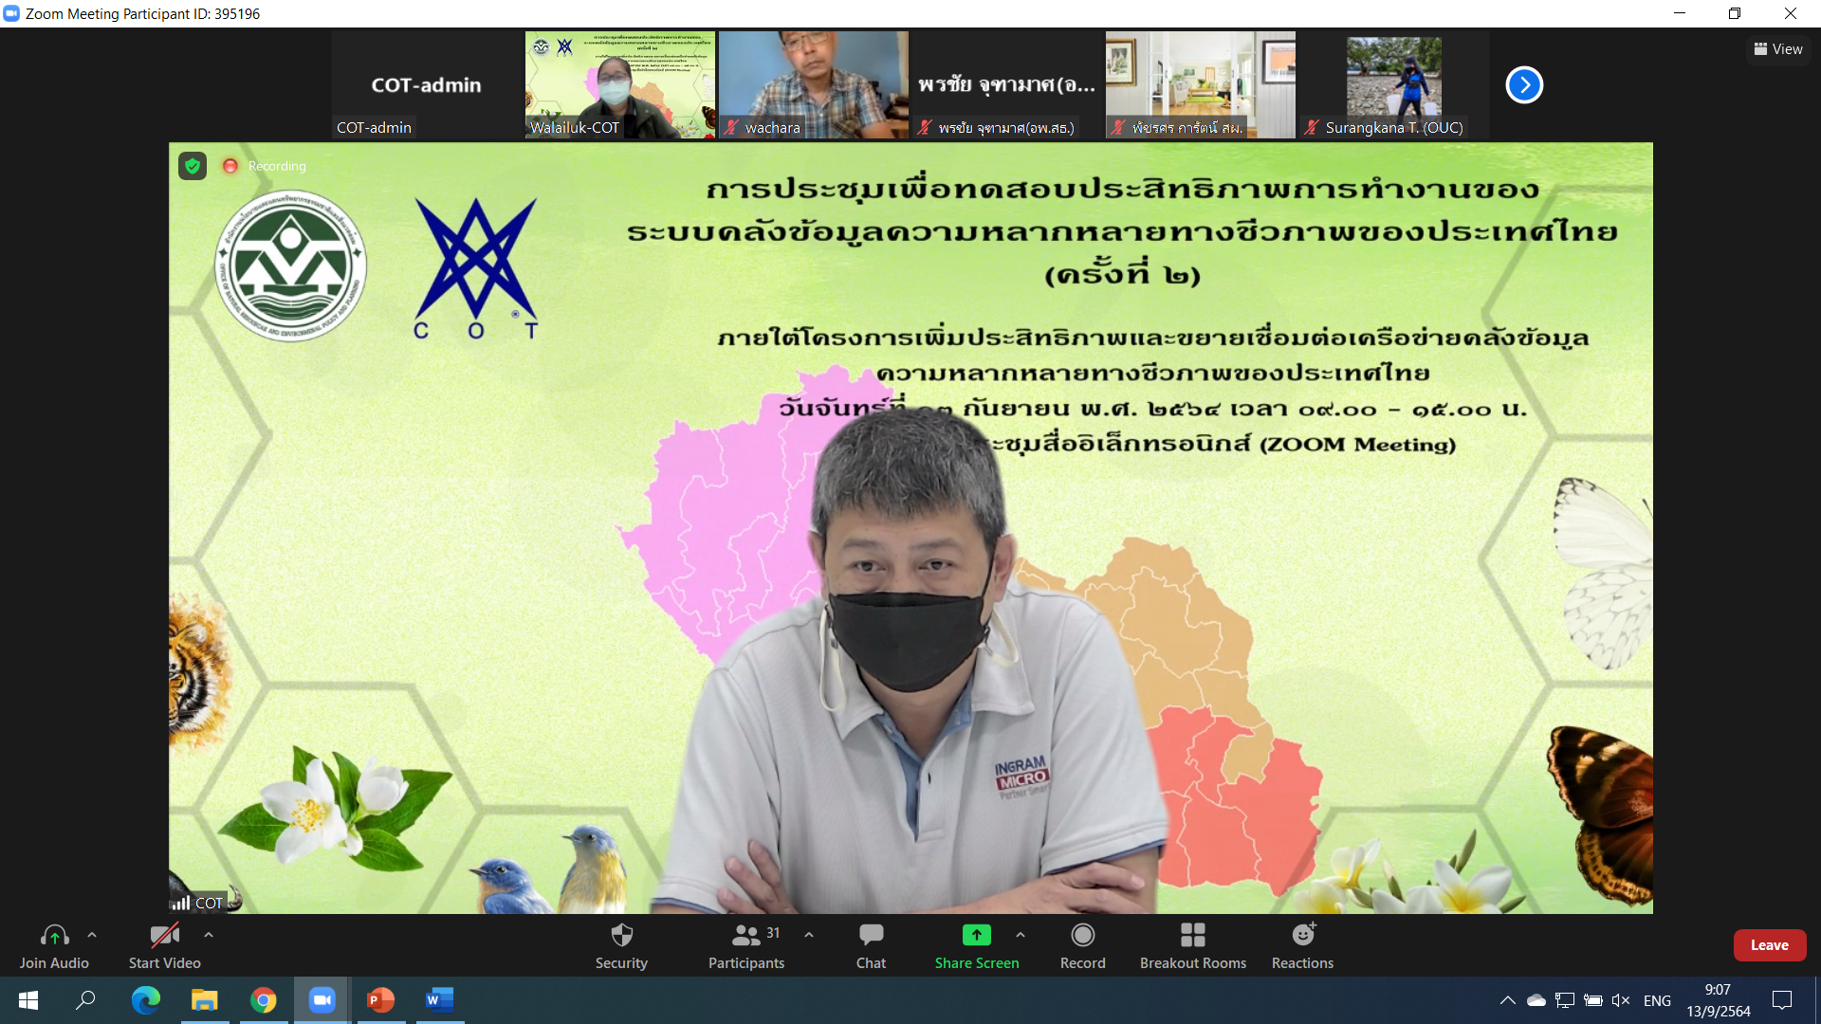
Task: Open the Security shield icon
Action: (x=621, y=936)
